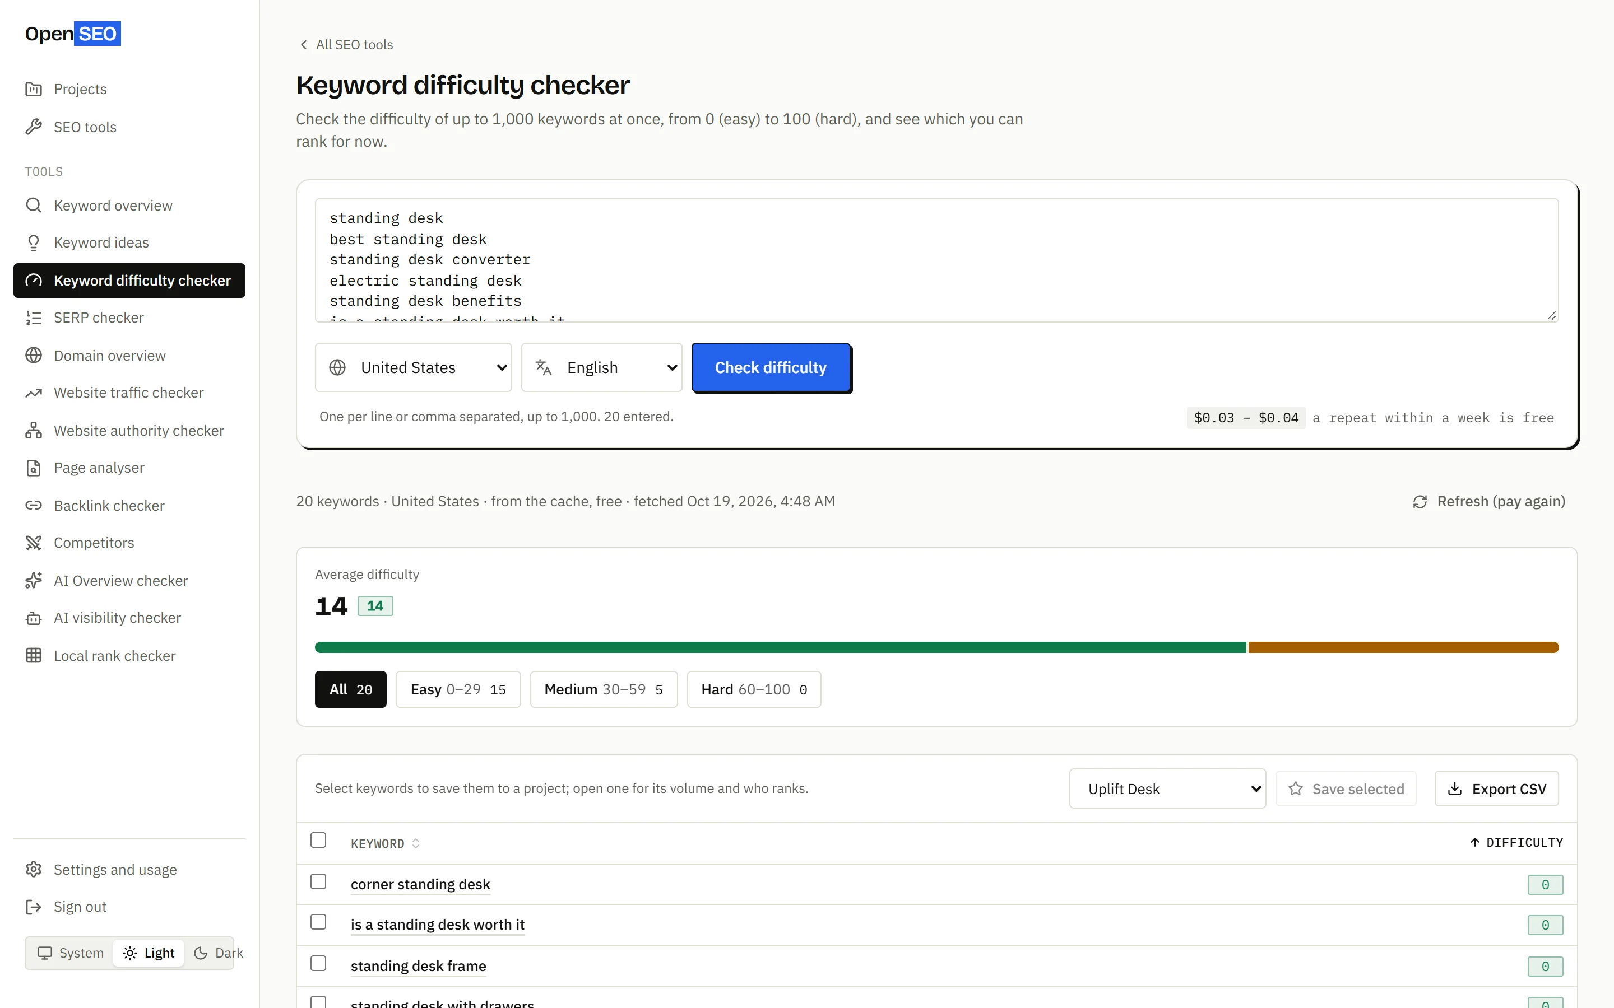Click the Page analyser document icon
Screen dimensions: 1614x1008
point(34,468)
